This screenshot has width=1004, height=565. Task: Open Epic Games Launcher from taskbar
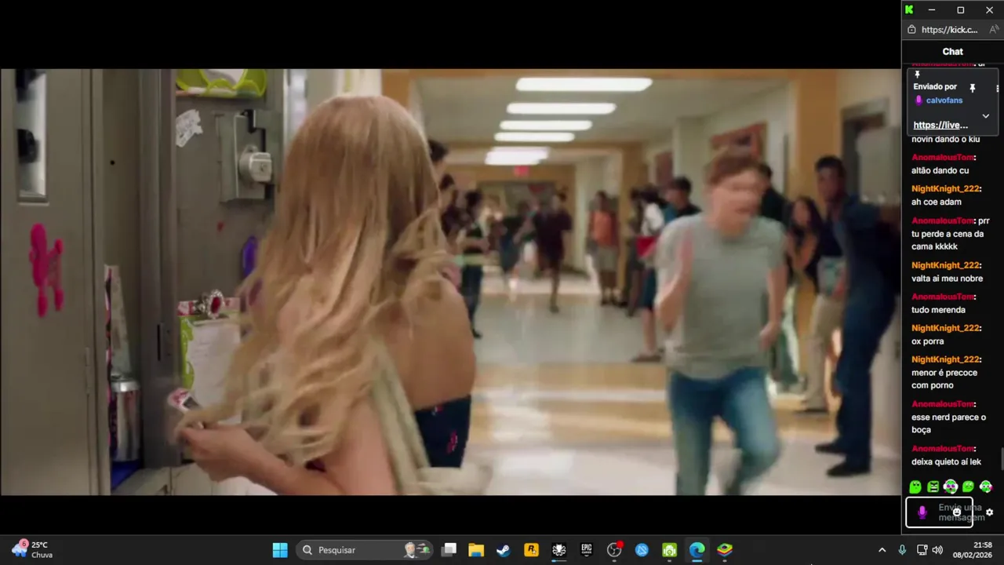587,550
